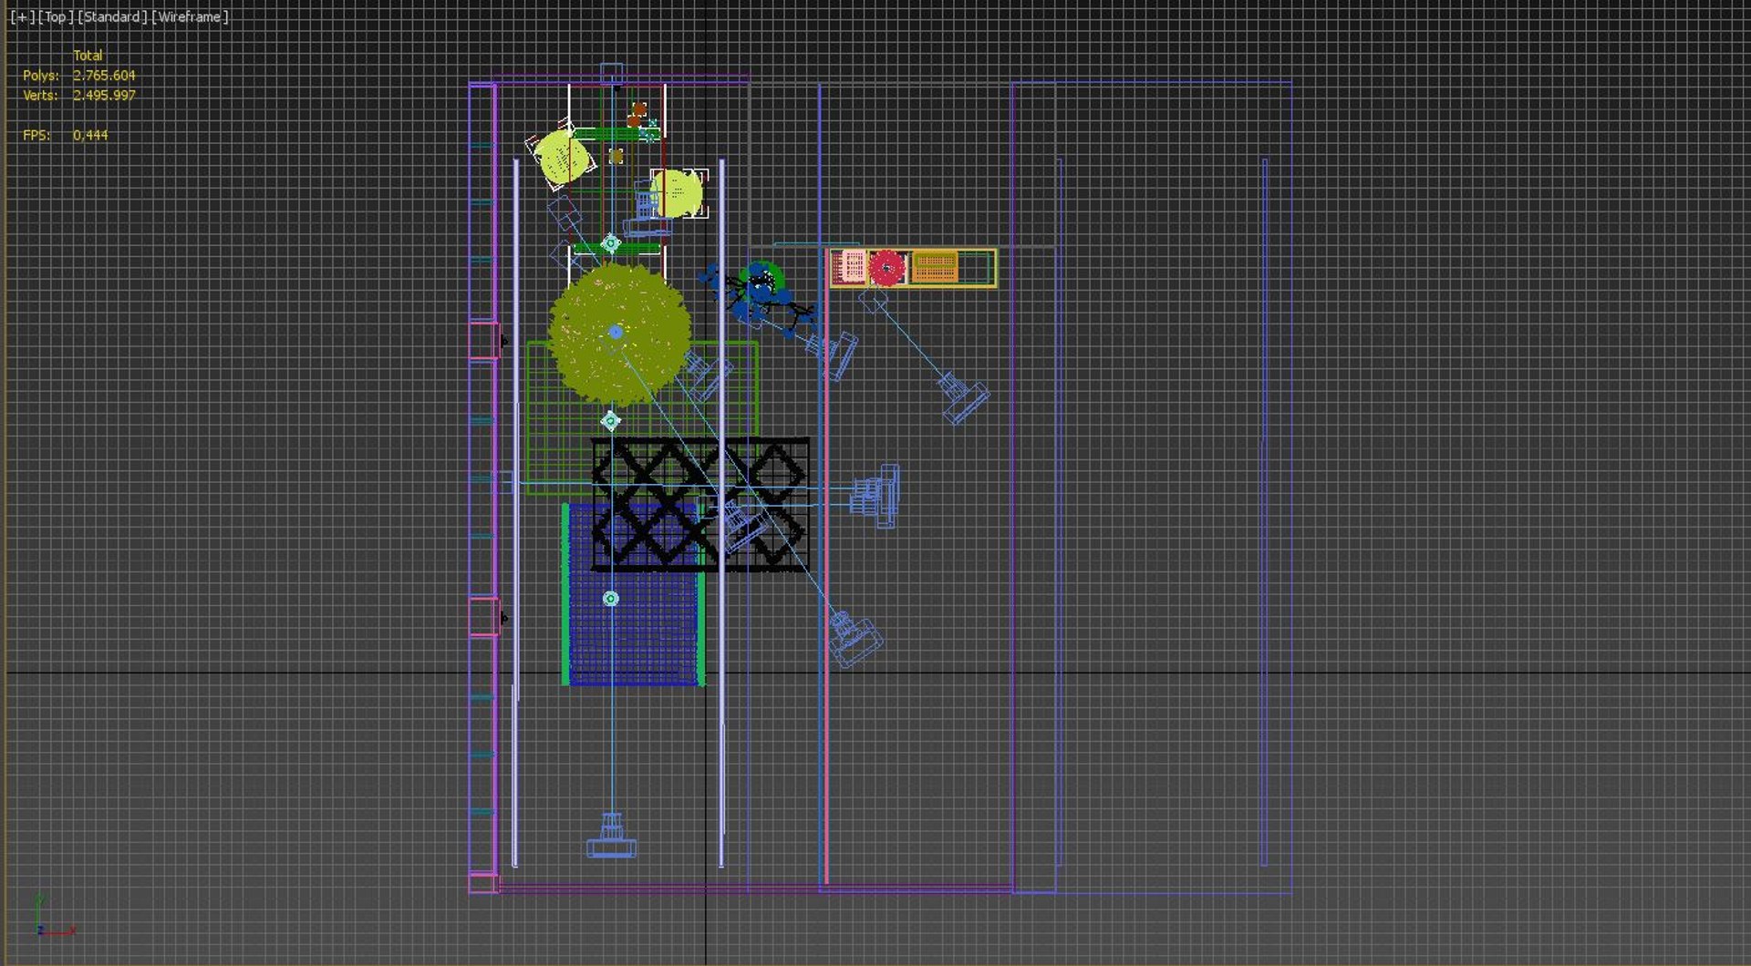The height and width of the screenshot is (966, 1751).
Task: Select the orange grid item on yellow shelf
Action: pos(934,267)
